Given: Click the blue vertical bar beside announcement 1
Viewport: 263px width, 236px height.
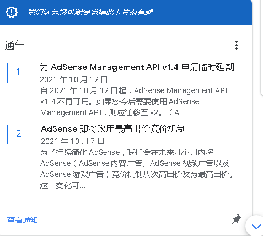Looking at the screenshot, I should [x=8, y=73].
